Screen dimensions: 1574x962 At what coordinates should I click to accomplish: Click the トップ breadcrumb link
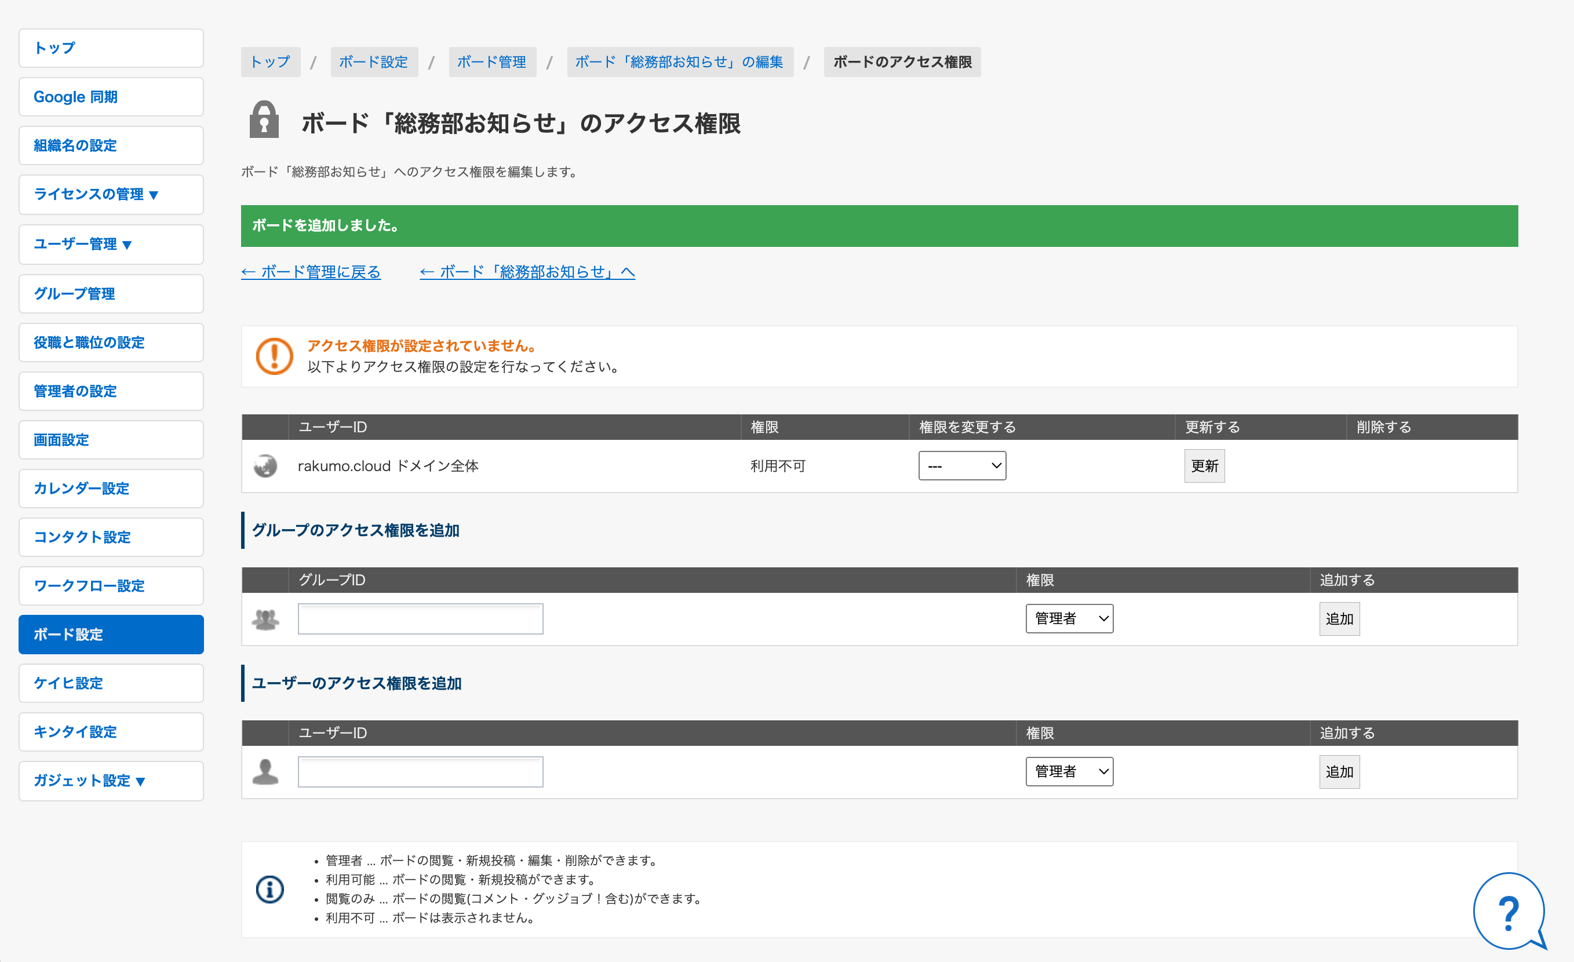tap(270, 62)
